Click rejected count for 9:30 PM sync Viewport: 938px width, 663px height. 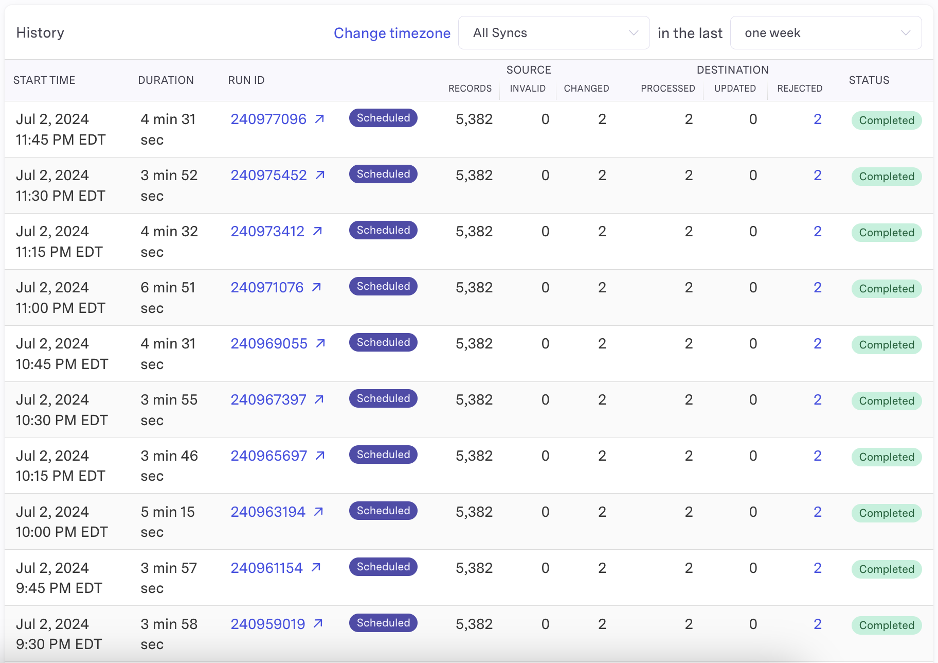(x=817, y=624)
